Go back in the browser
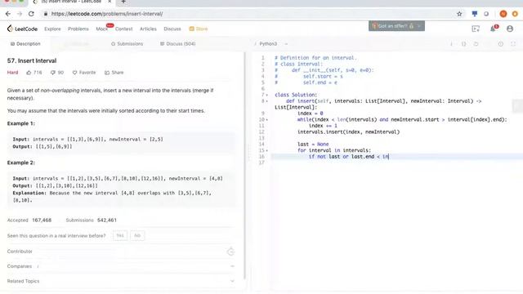The width and height of the screenshot is (523, 294). tap(8, 14)
